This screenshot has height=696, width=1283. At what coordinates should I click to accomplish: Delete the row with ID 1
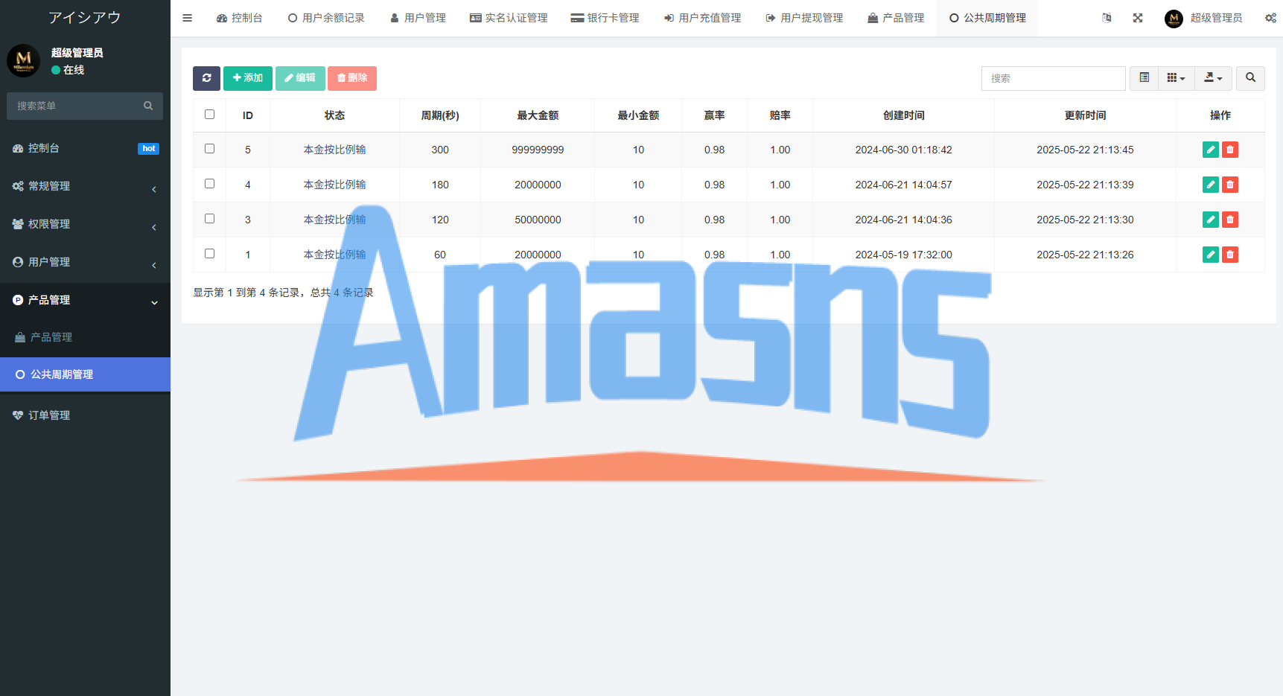click(1230, 255)
